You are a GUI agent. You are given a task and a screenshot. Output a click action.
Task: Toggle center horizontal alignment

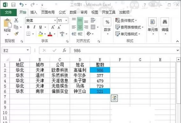[80, 27]
